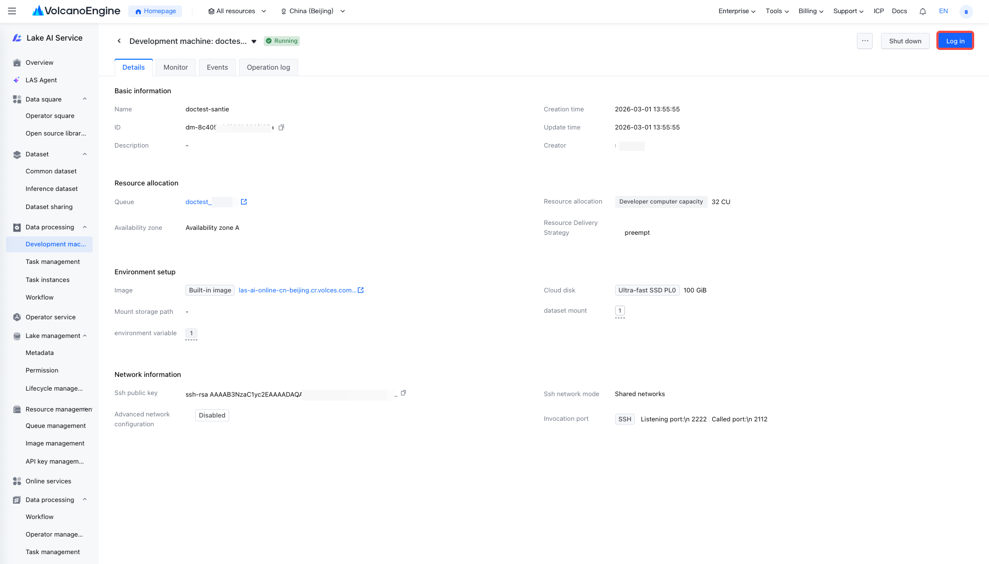This screenshot has height=564, width=989.
Task: Open Operator service in the sidebar
Action: [x=50, y=317]
